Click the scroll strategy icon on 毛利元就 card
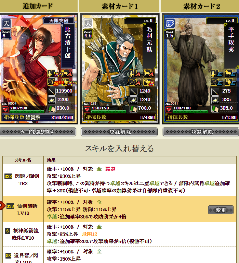The width and height of the screenshot is (239, 263). (133, 109)
